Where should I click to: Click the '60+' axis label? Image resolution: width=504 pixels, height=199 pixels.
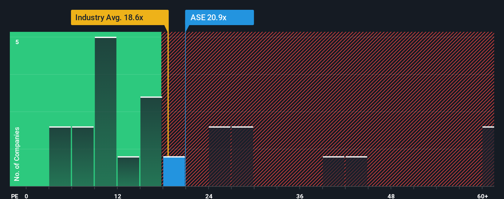coord(482,196)
